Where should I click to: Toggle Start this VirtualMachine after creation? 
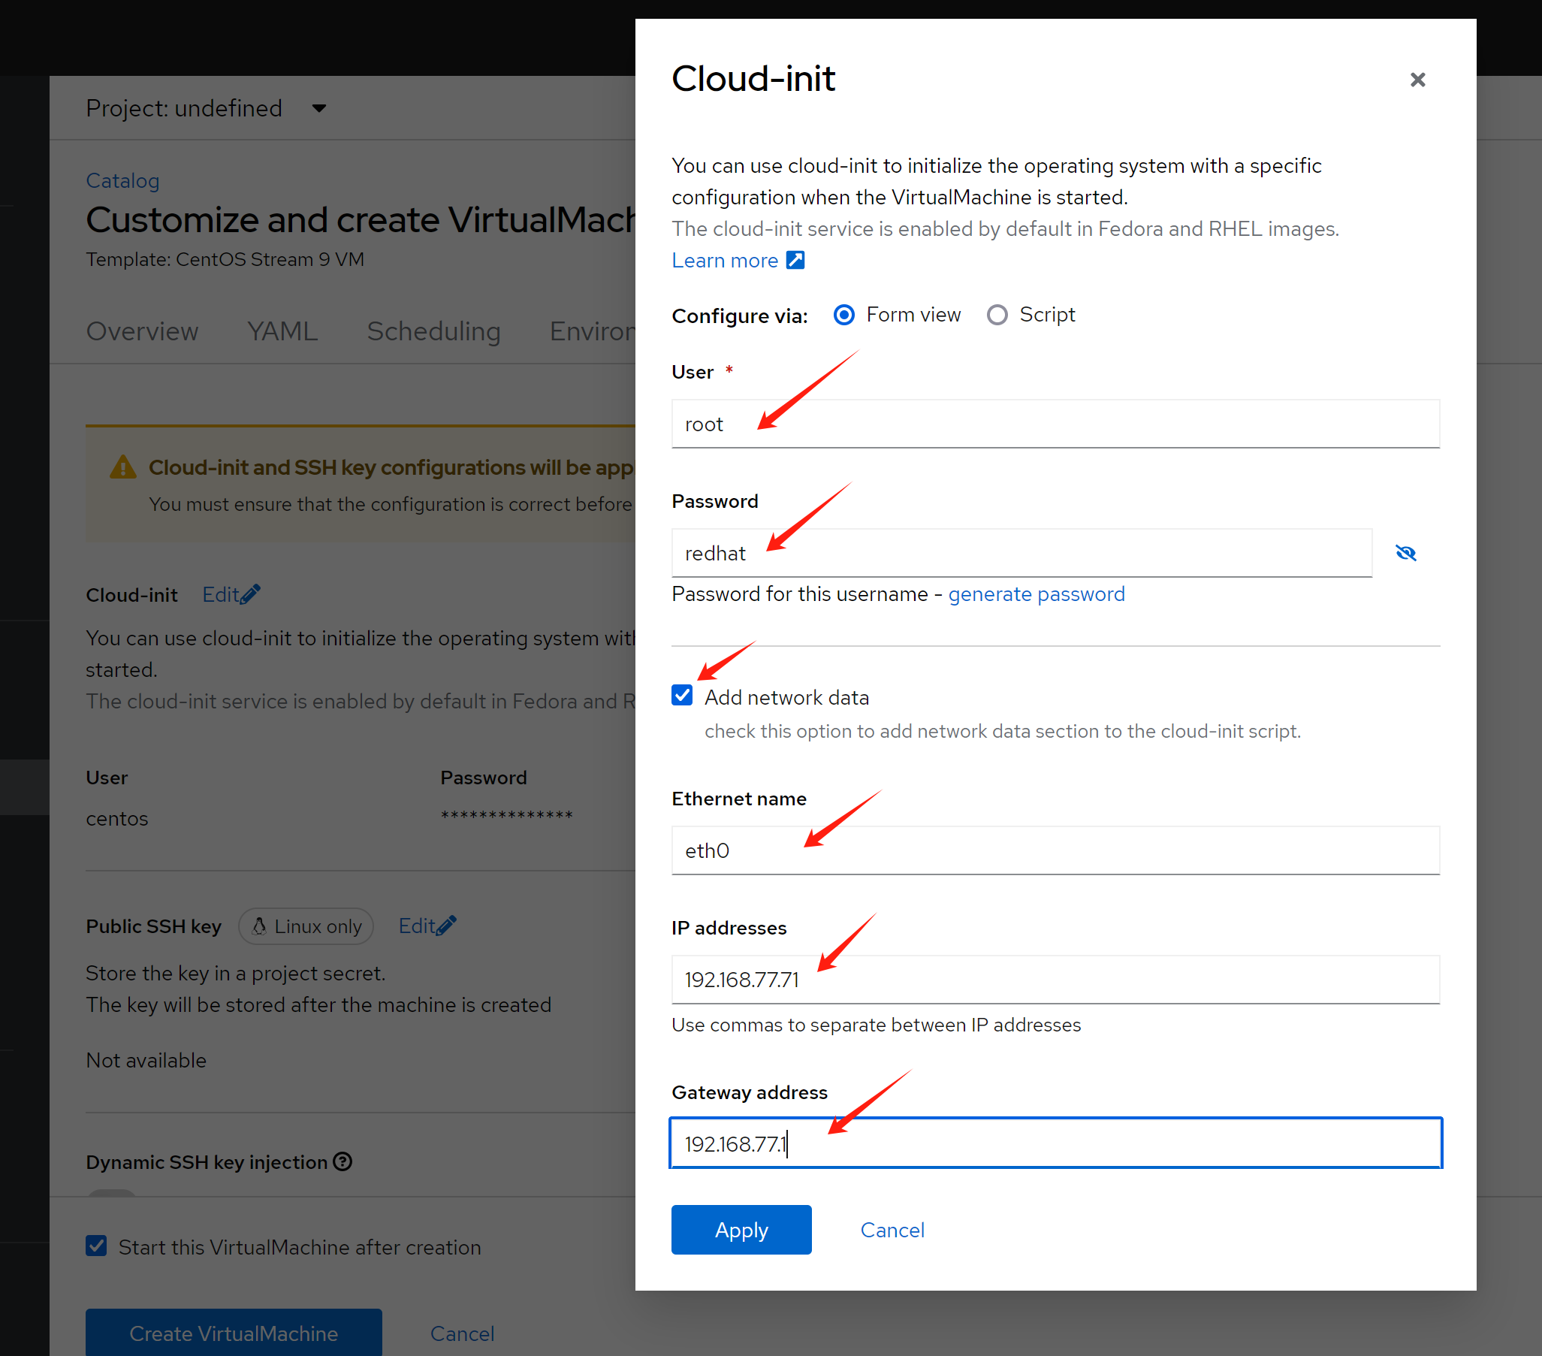tap(97, 1246)
